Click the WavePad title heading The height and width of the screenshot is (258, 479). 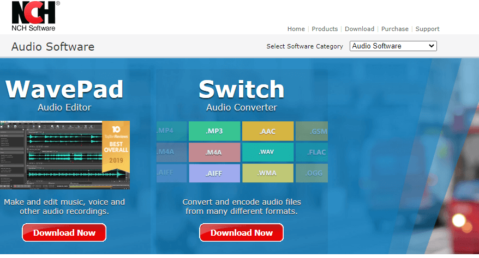tap(64, 89)
